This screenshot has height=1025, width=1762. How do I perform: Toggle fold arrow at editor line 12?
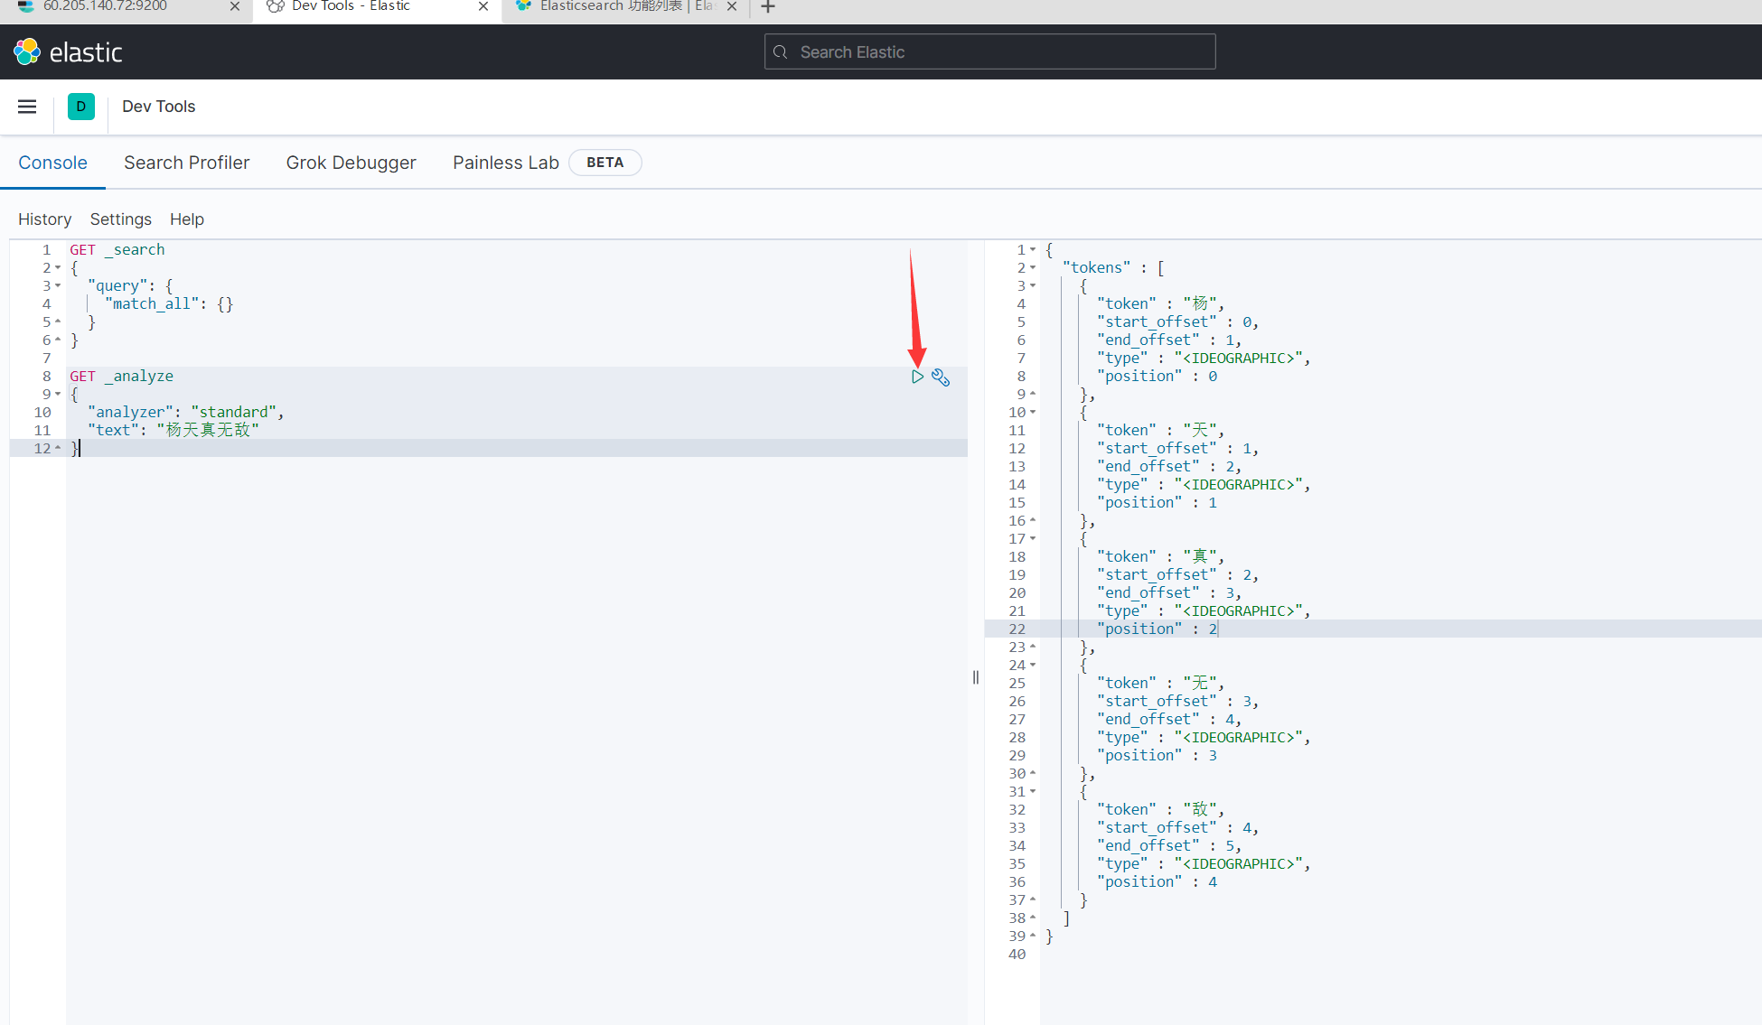58,449
